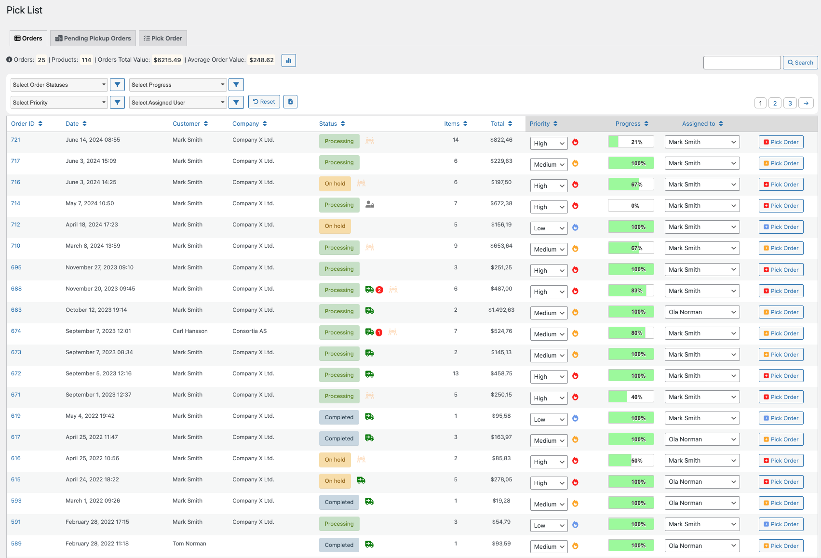Switch to the Pending Pickup Orders tab
821x558 pixels.
point(93,39)
